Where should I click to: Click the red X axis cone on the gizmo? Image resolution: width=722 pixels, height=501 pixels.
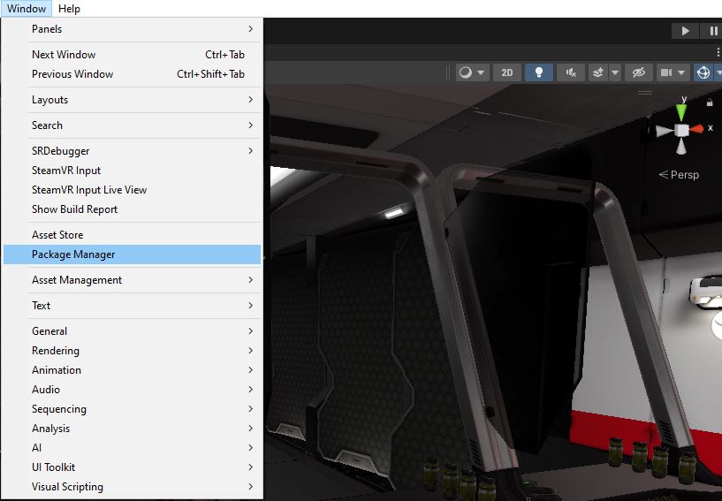coord(696,129)
